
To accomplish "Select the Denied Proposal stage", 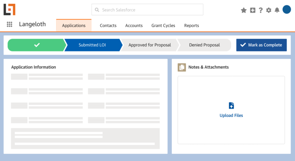I will 204,45.
